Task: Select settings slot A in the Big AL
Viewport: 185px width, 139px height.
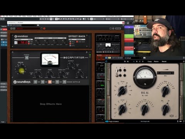Action: click(x=134, y=61)
